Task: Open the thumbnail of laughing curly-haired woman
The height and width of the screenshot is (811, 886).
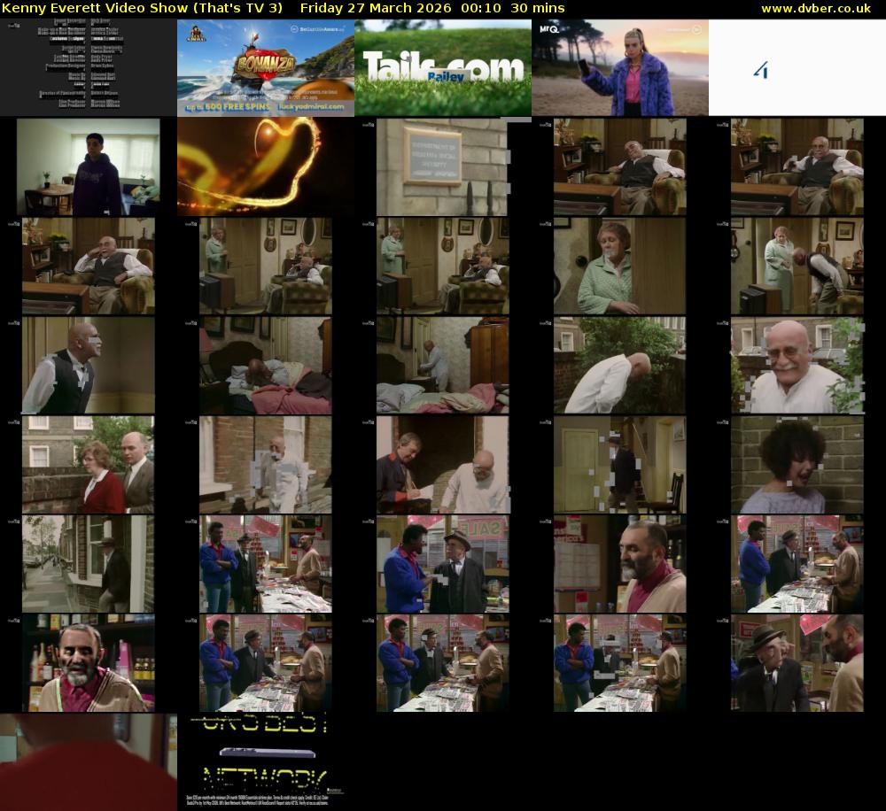Action: coord(797,465)
